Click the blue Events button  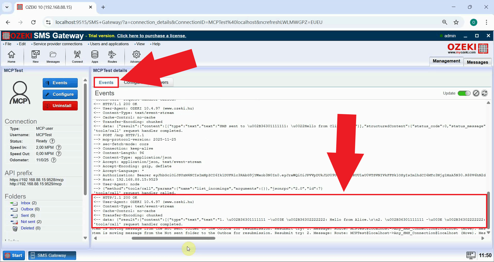pyautogui.click(x=60, y=83)
